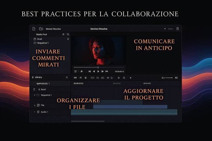Click the camera snapshot icon in timeline toolbar
Screen dimensions: 212x141
point(124,78)
